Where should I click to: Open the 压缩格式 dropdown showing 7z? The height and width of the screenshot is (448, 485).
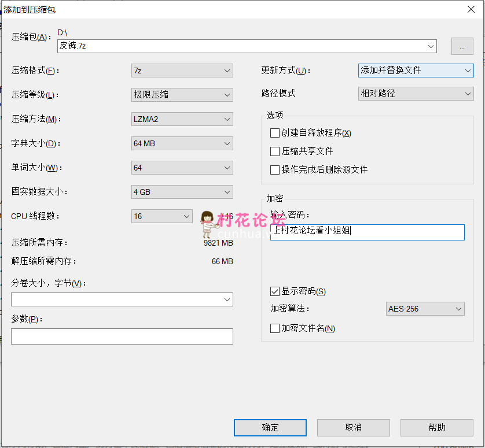click(182, 71)
